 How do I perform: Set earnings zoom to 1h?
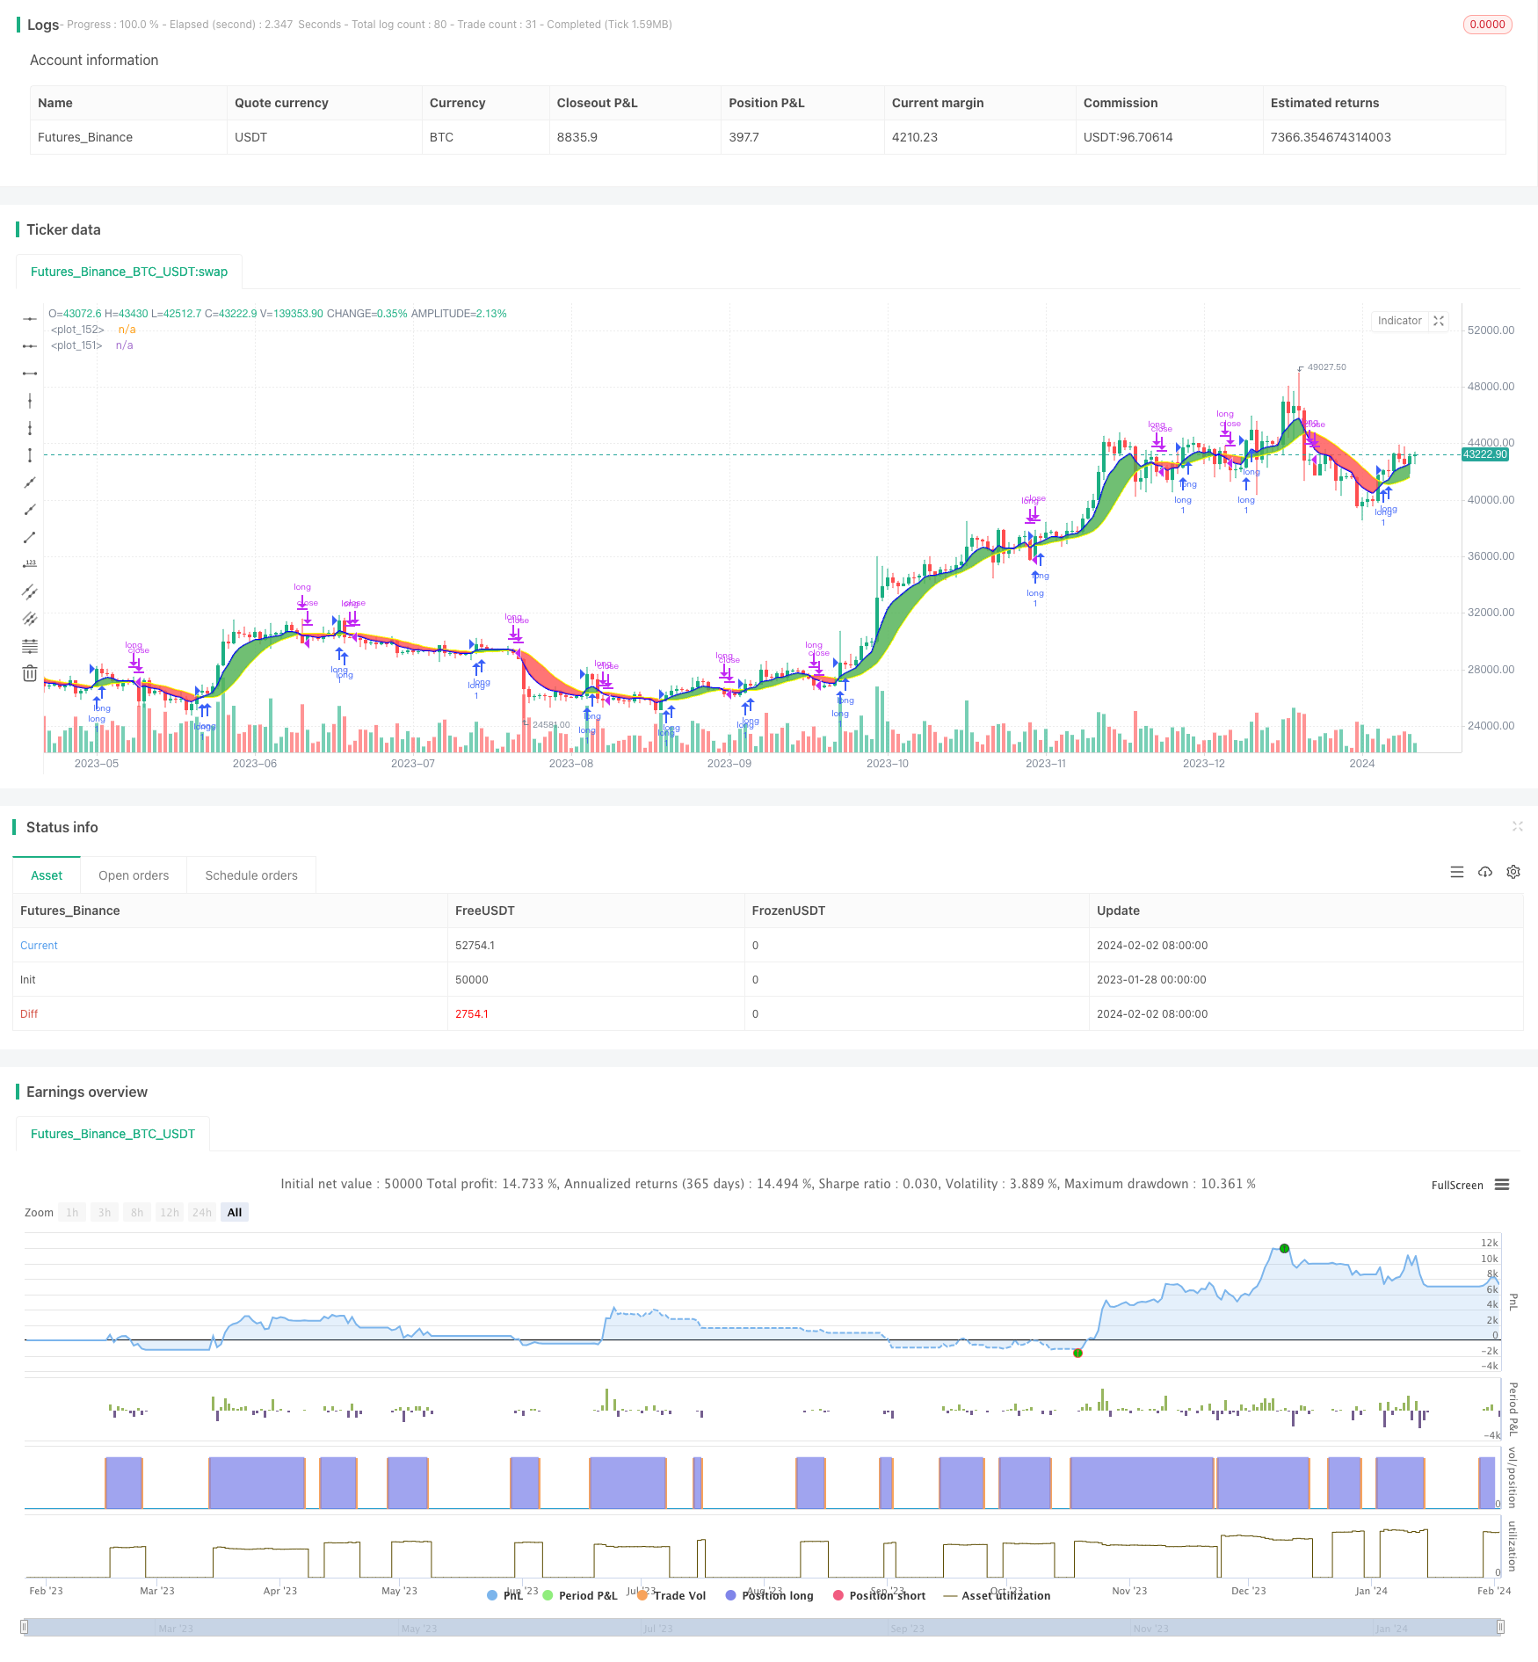(x=72, y=1212)
